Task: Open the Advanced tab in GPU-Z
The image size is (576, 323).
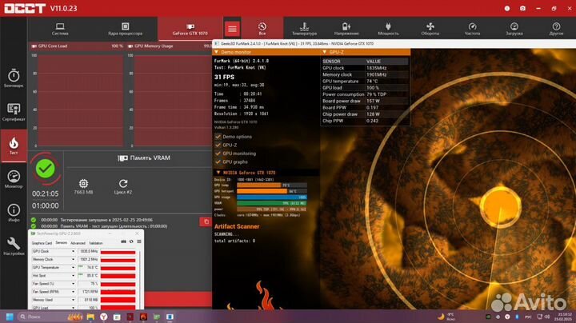Action: [x=78, y=243]
